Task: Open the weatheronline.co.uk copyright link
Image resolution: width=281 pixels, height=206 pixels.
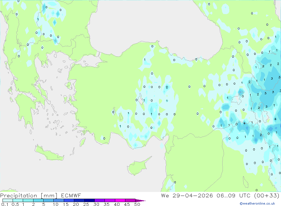Action: 257,203
